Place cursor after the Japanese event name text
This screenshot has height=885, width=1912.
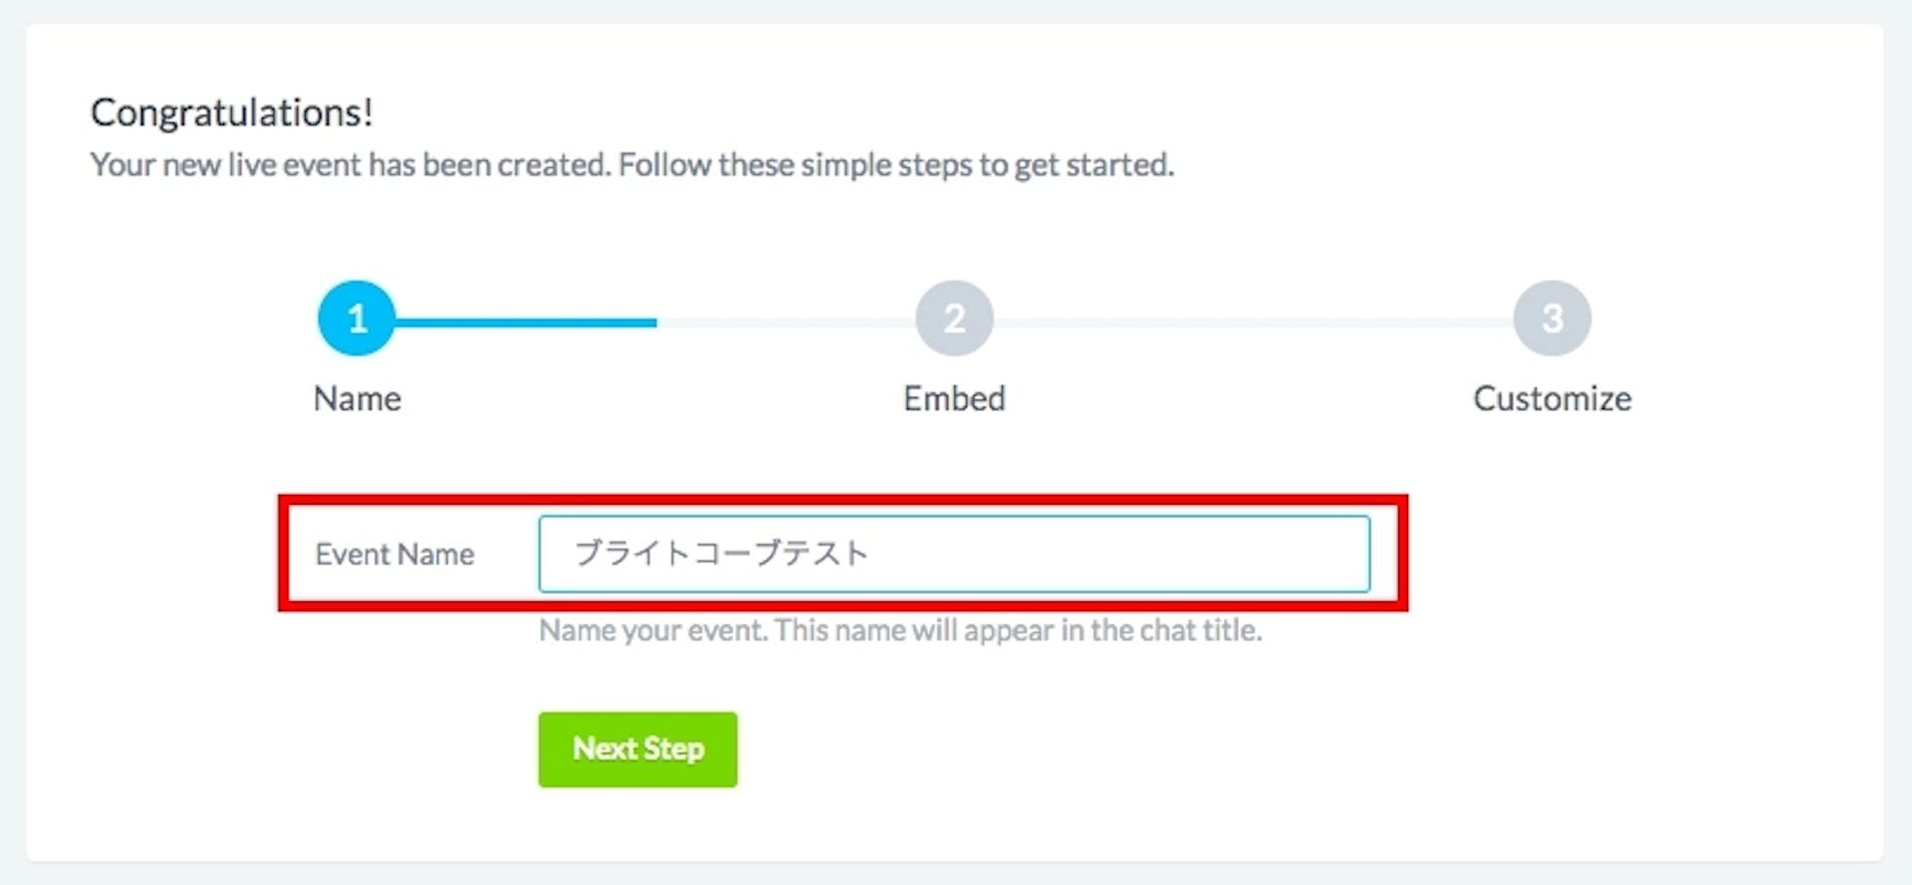pyautogui.click(x=872, y=553)
